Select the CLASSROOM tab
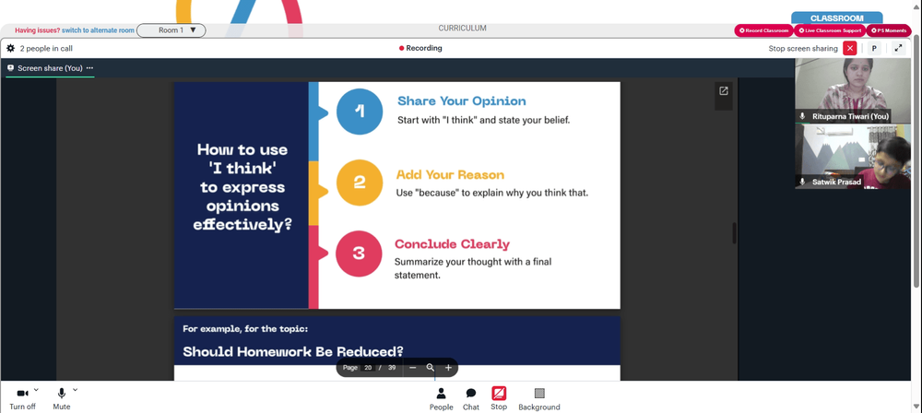Viewport: 922px width, 413px height. coord(837,18)
